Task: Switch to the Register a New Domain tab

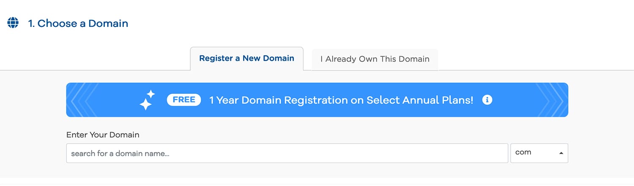Action: point(246,58)
